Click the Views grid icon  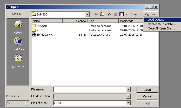click(121, 14)
